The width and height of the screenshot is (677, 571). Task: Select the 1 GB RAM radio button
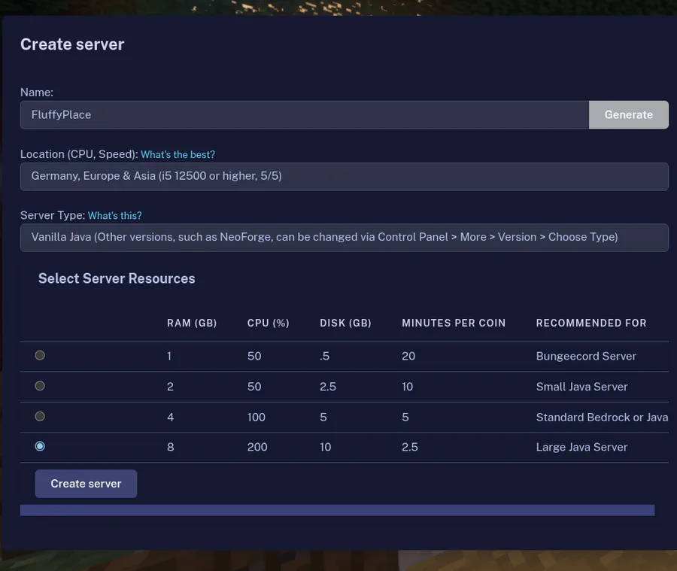[x=40, y=355]
